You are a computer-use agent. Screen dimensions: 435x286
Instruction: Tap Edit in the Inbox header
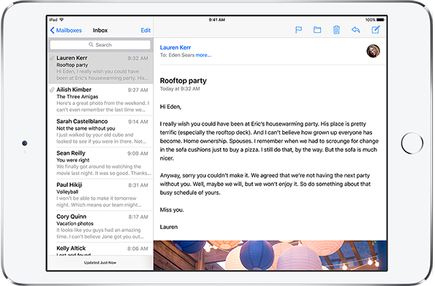tap(145, 30)
